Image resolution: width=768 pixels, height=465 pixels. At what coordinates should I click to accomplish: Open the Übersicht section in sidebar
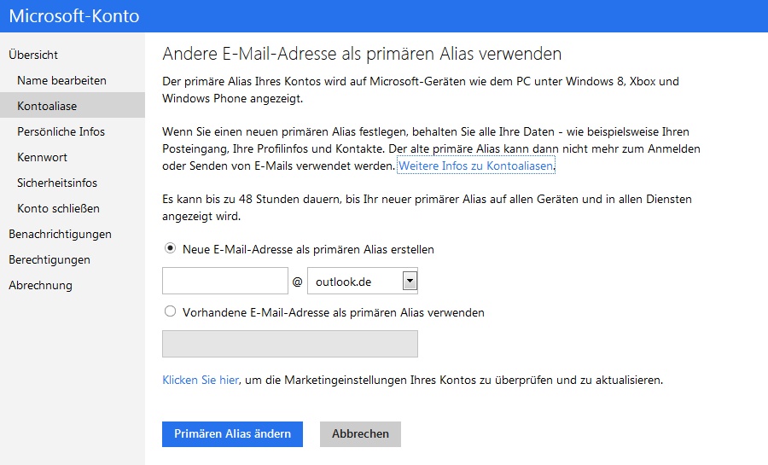[x=33, y=55]
